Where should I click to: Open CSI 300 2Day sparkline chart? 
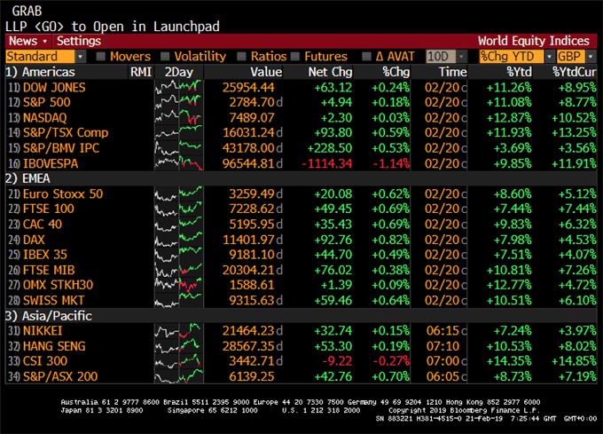coord(179,361)
